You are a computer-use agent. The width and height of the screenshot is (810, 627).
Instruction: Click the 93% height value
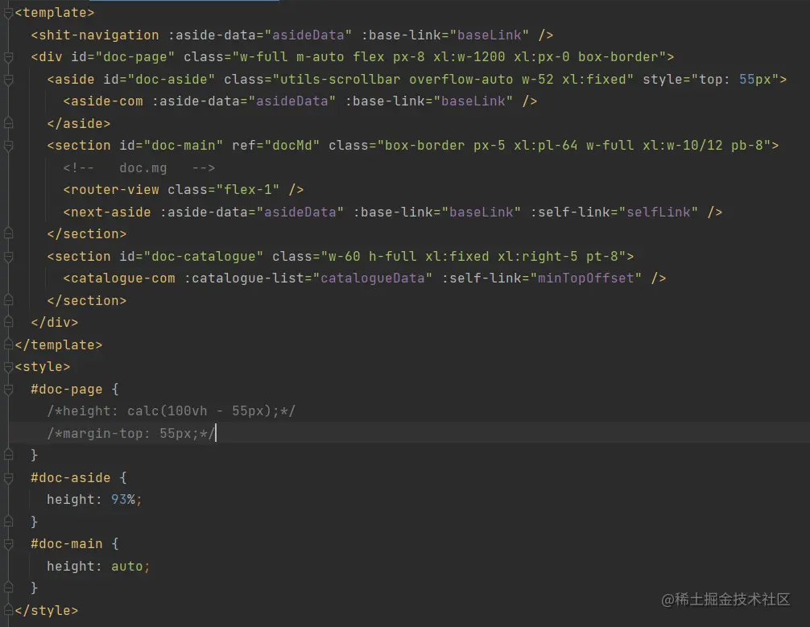click(123, 500)
